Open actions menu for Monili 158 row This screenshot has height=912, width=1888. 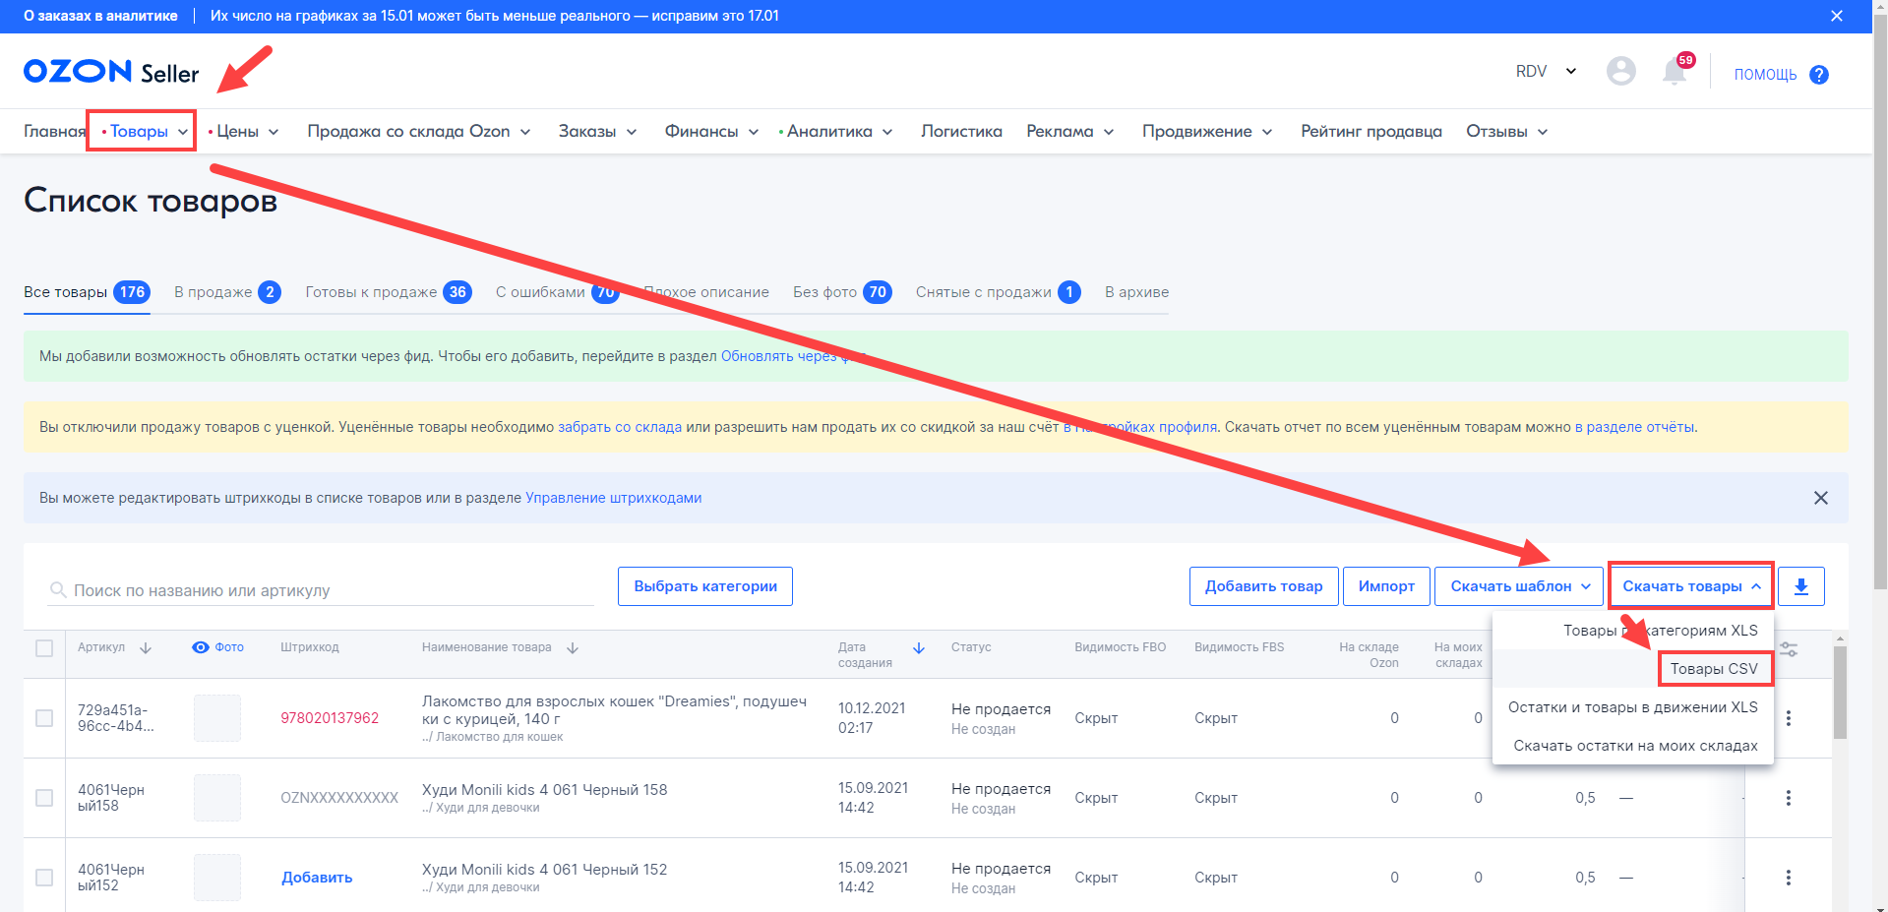point(1789,798)
